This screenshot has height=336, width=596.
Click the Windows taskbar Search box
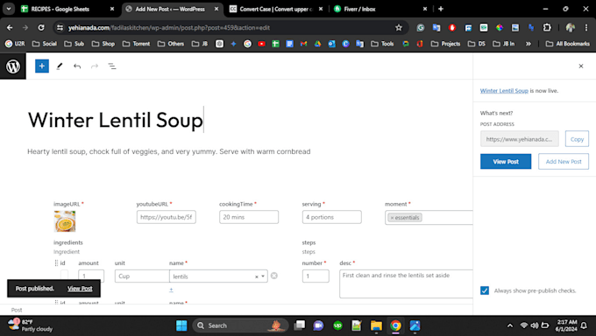240,325
